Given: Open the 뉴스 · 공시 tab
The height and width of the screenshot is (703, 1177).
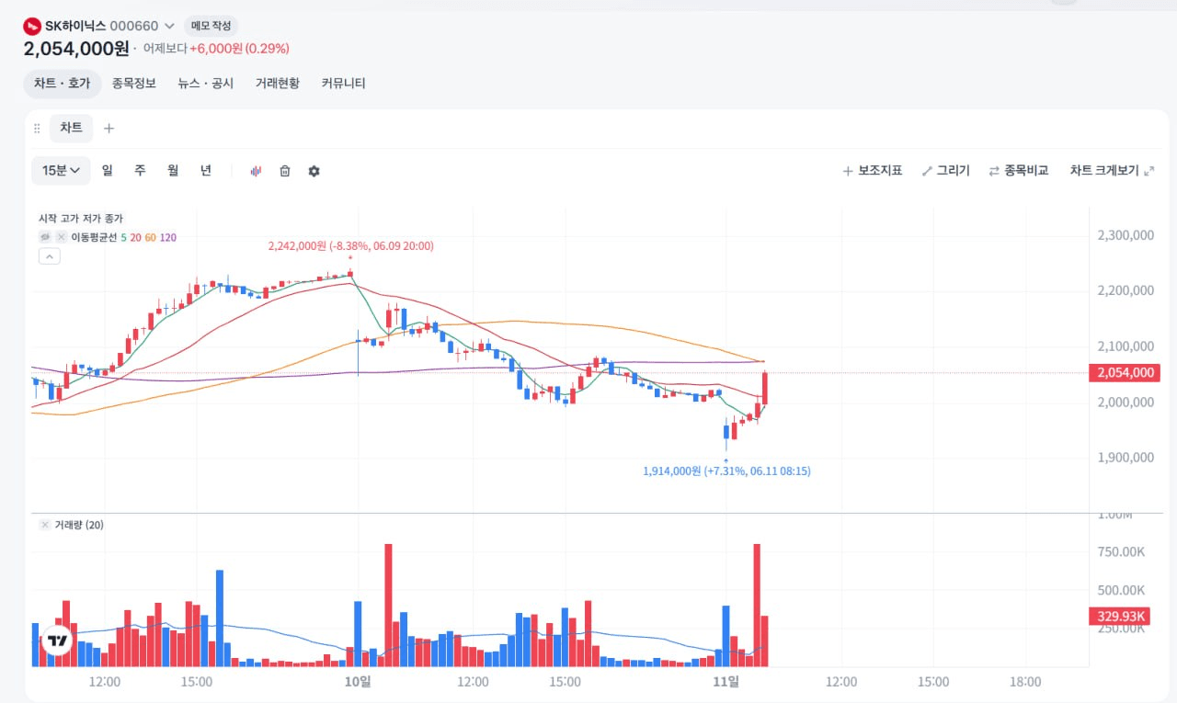Looking at the screenshot, I should [206, 83].
